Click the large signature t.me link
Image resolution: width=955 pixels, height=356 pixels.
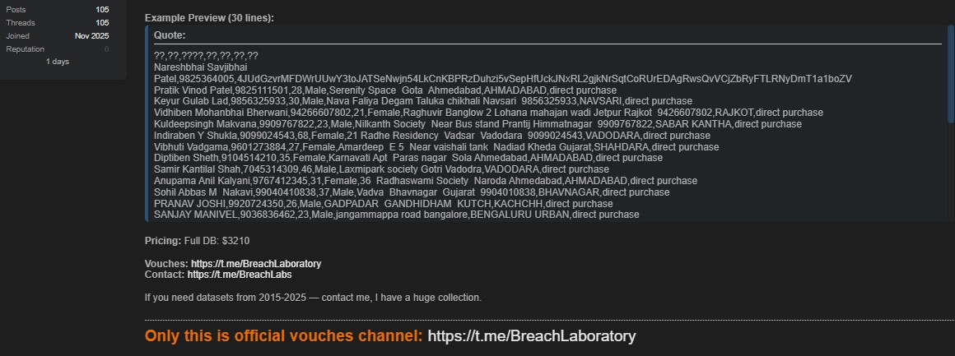coord(532,336)
